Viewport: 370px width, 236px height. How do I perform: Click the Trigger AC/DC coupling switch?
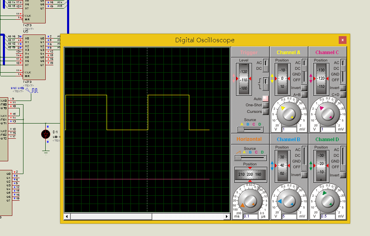point(265,65)
